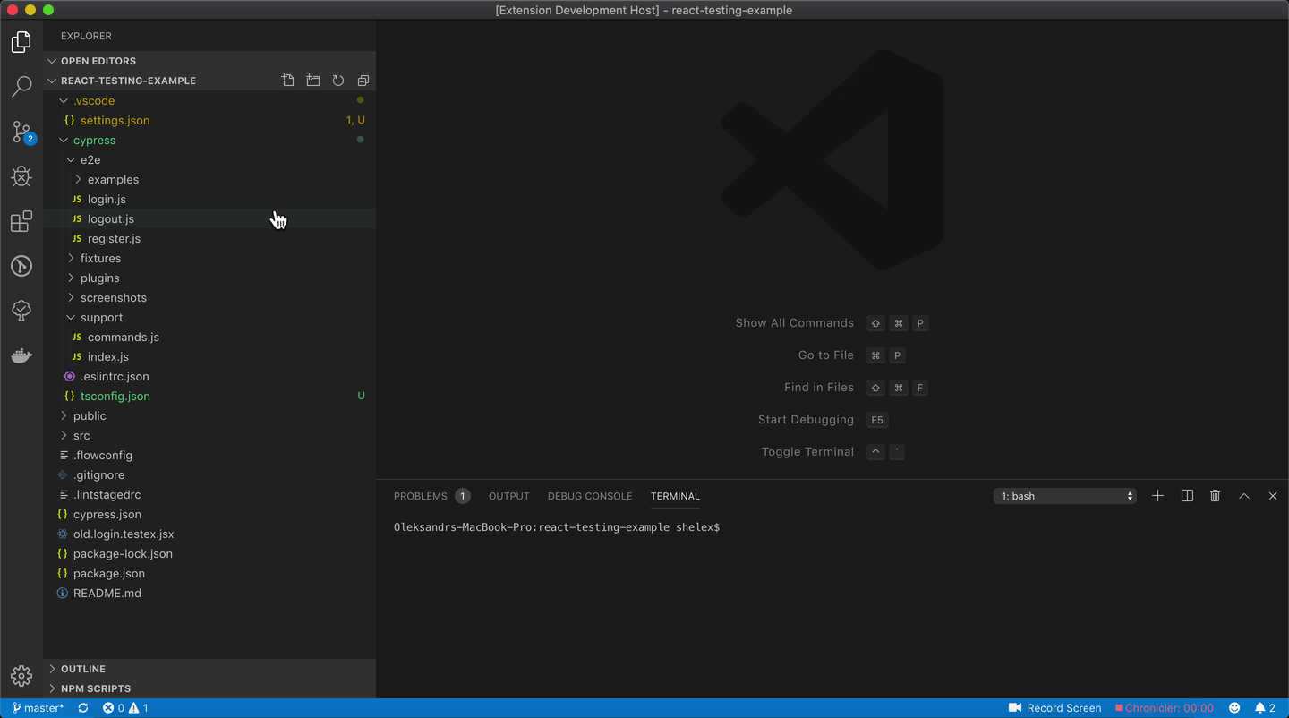Open notifications bell in status bar

point(1265,708)
